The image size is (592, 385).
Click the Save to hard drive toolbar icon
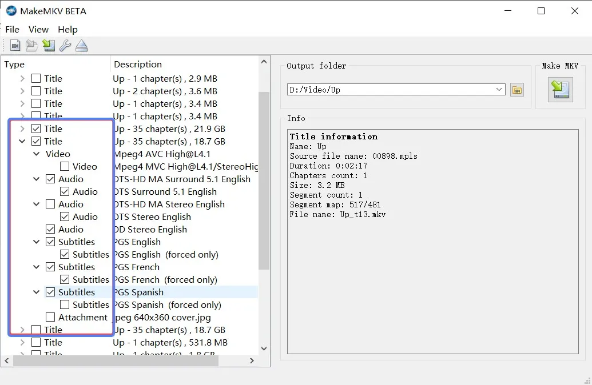point(48,45)
